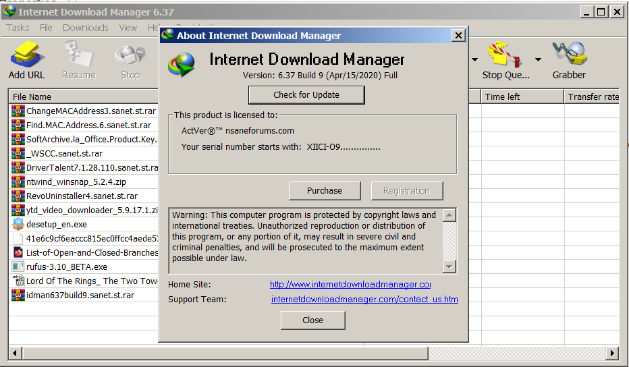Click the archive icon beside RevoUninstaller4.sanet.st.rar

click(18, 196)
